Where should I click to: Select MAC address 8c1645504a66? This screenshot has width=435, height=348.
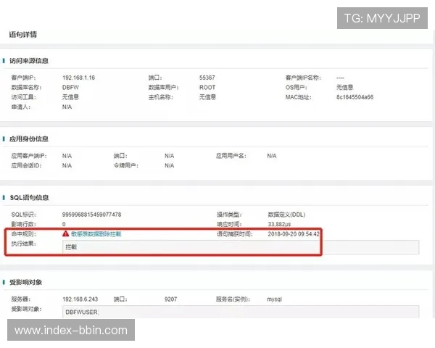tap(355, 97)
